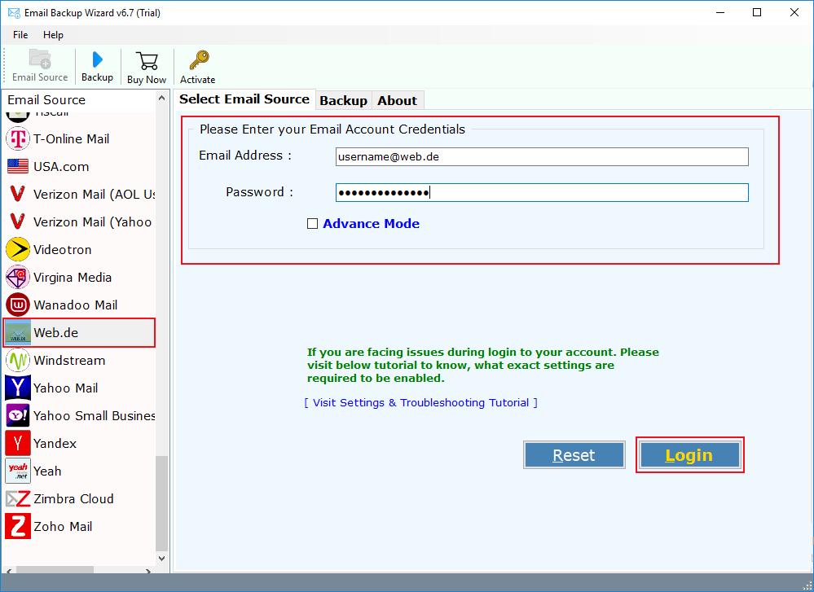This screenshot has height=592, width=814.
Task: Select Windstream list entry text
Action: (69, 360)
